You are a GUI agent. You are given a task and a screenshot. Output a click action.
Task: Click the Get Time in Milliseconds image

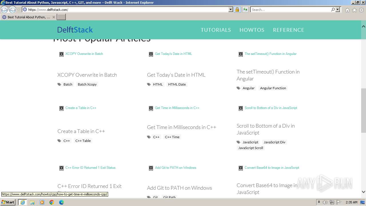174,108
